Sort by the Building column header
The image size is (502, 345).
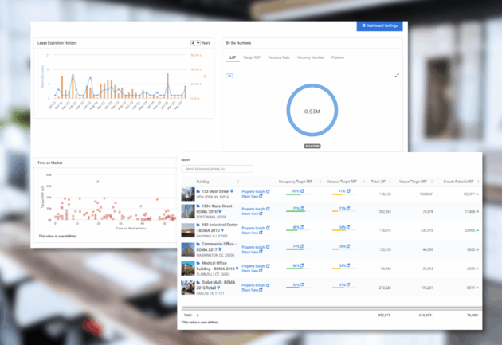[x=203, y=182]
